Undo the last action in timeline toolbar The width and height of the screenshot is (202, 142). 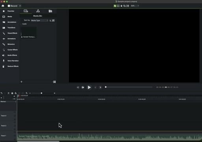(x=2, y=93)
